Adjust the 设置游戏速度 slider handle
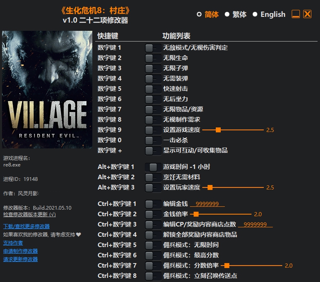 pos(218,130)
